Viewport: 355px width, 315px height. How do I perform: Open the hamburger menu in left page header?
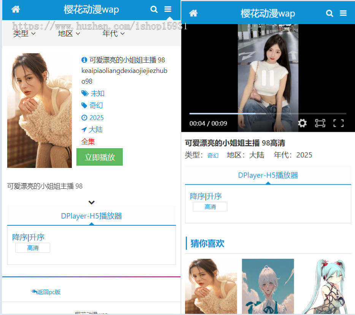click(168, 9)
